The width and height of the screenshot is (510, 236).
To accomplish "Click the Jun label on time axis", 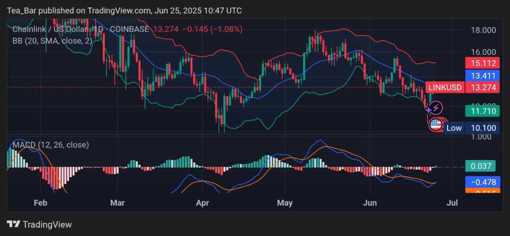I will [x=370, y=203].
